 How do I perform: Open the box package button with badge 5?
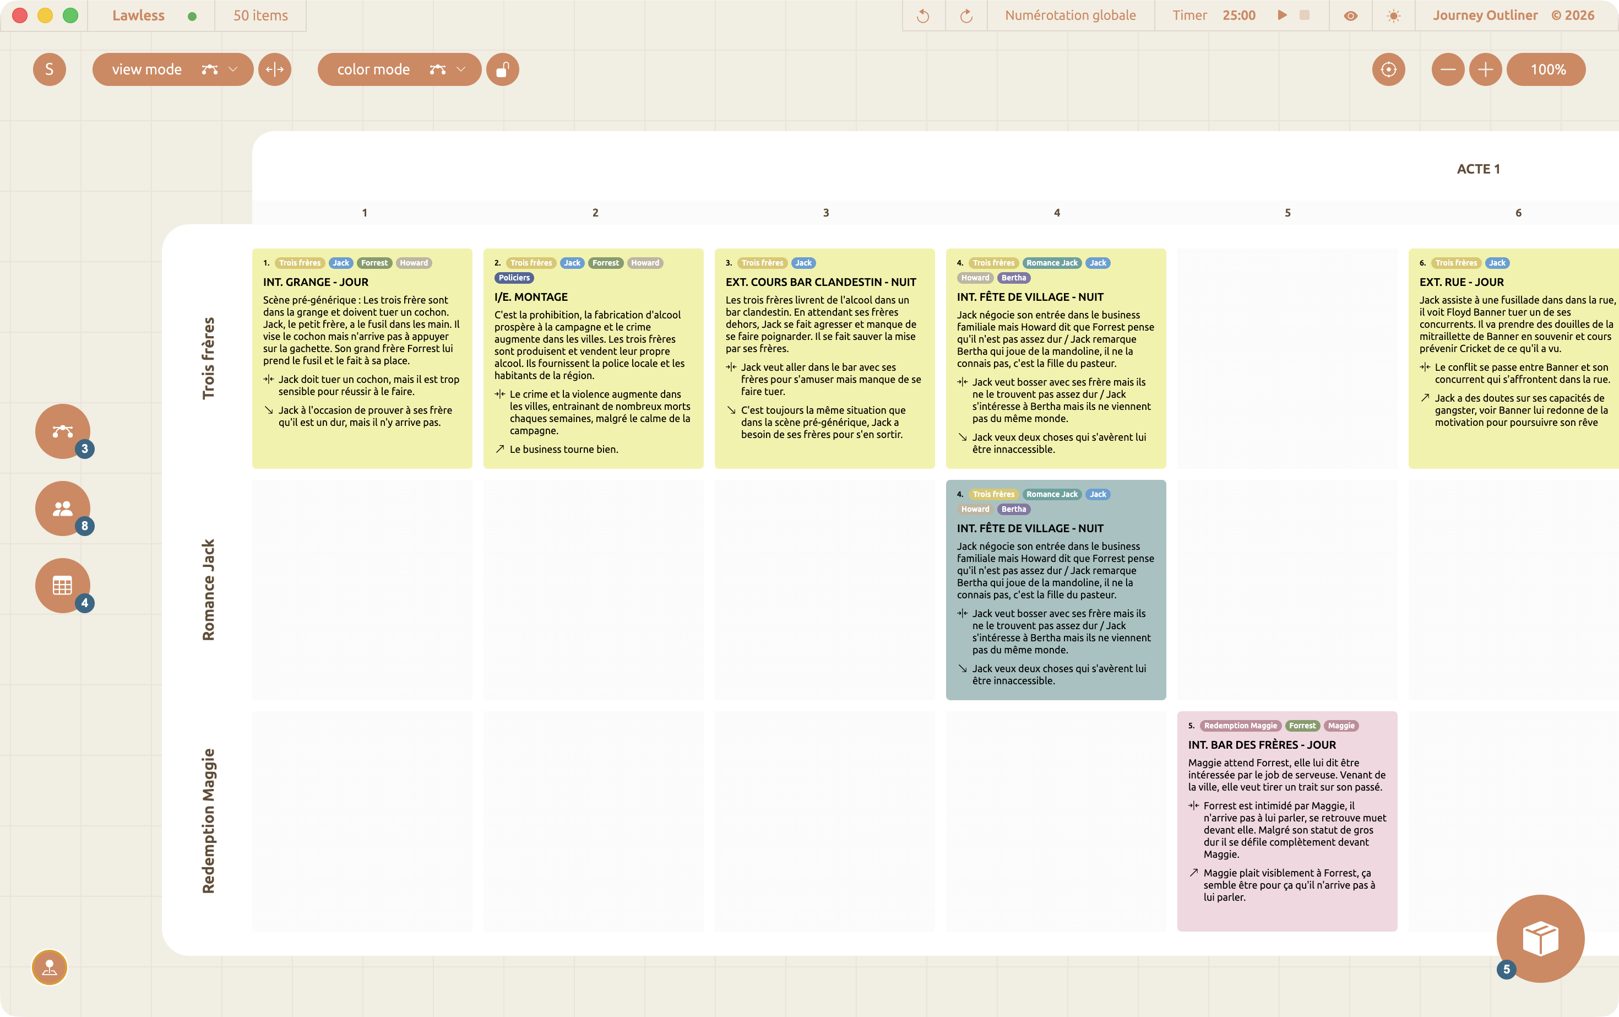tap(1540, 938)
